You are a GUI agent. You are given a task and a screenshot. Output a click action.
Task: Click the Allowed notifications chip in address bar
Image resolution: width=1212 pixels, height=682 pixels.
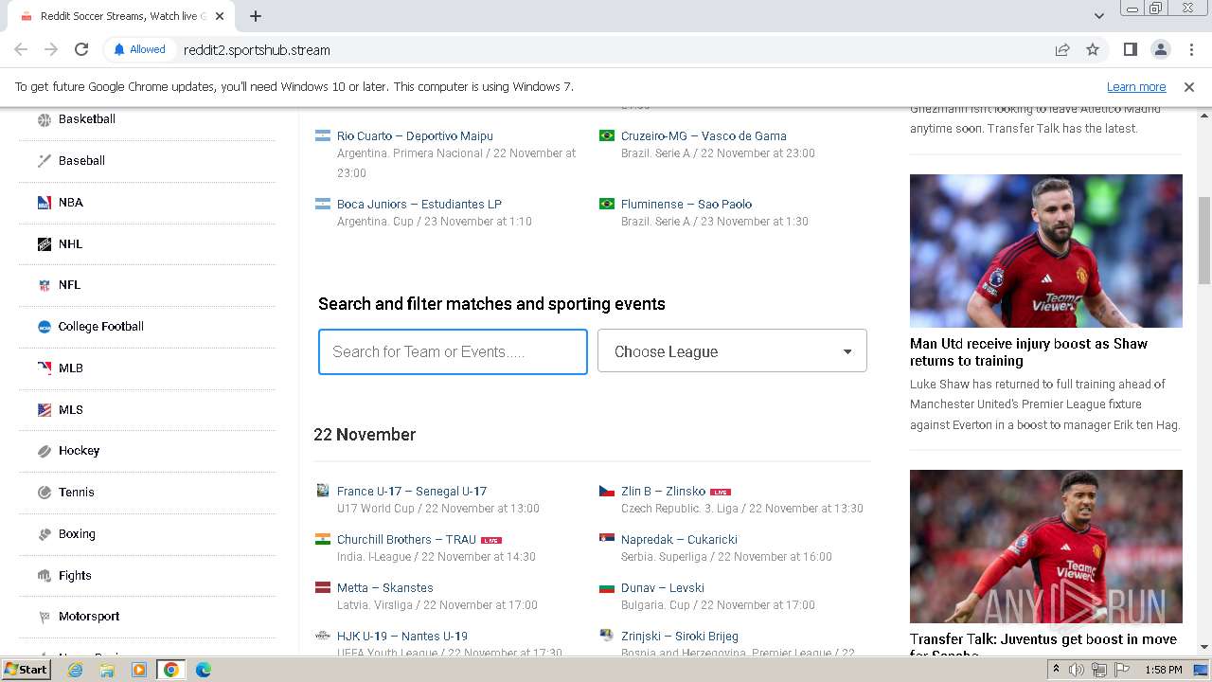[139, 49]
